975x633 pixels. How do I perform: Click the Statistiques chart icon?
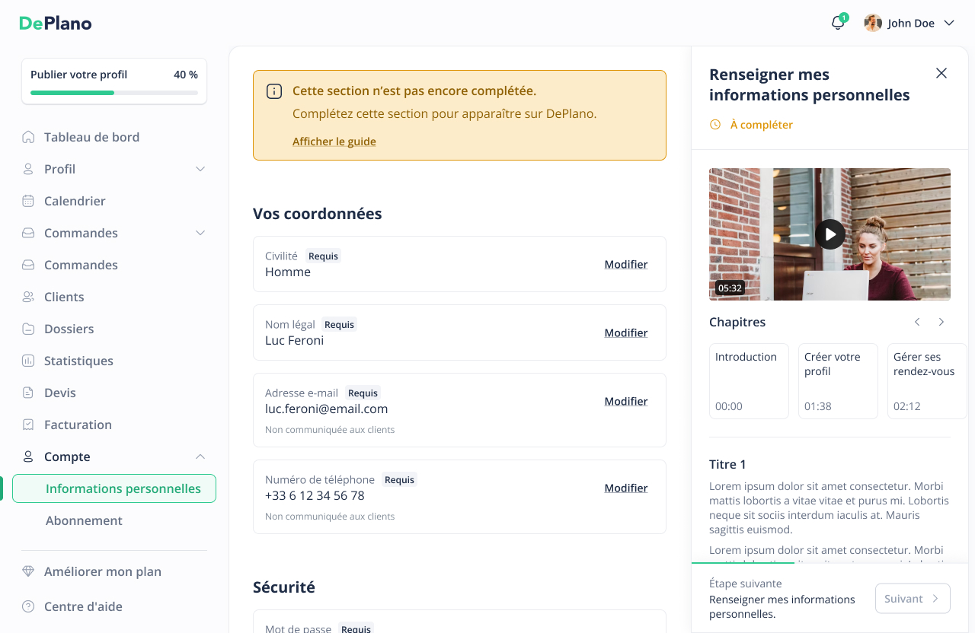28,361
